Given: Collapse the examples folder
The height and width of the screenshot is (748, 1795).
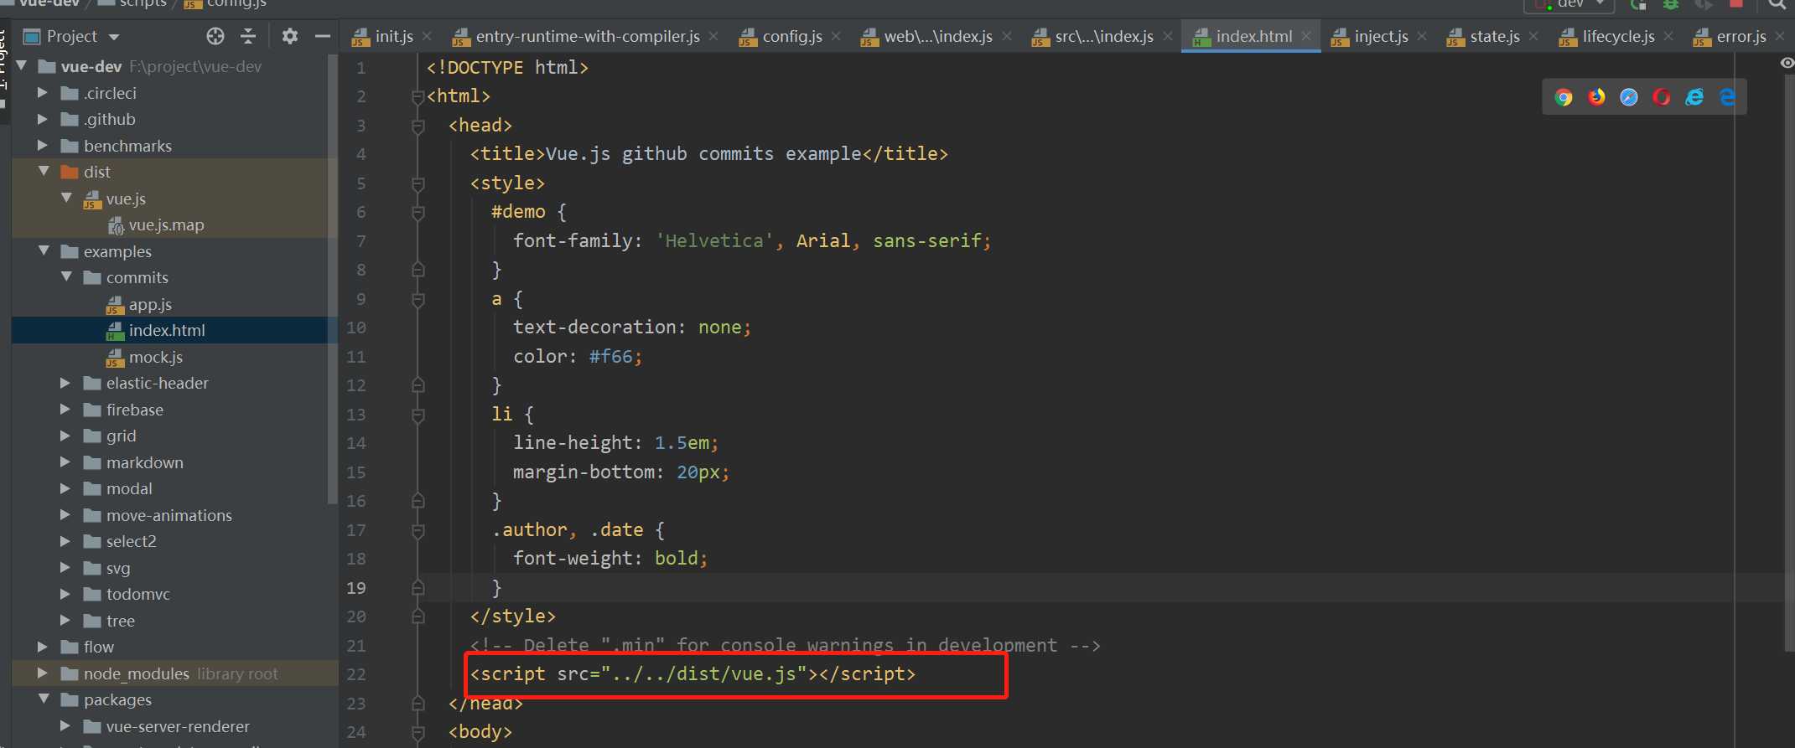Looking at the screenshot, I should point(44,250).
